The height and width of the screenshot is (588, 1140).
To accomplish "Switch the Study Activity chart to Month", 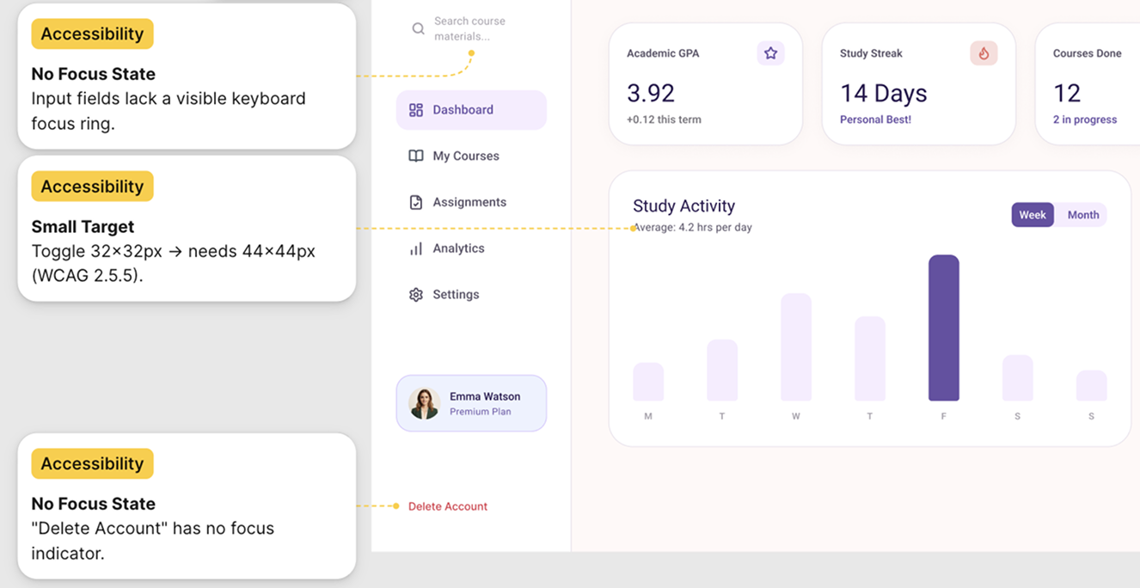I will (x=1083, y=215).
